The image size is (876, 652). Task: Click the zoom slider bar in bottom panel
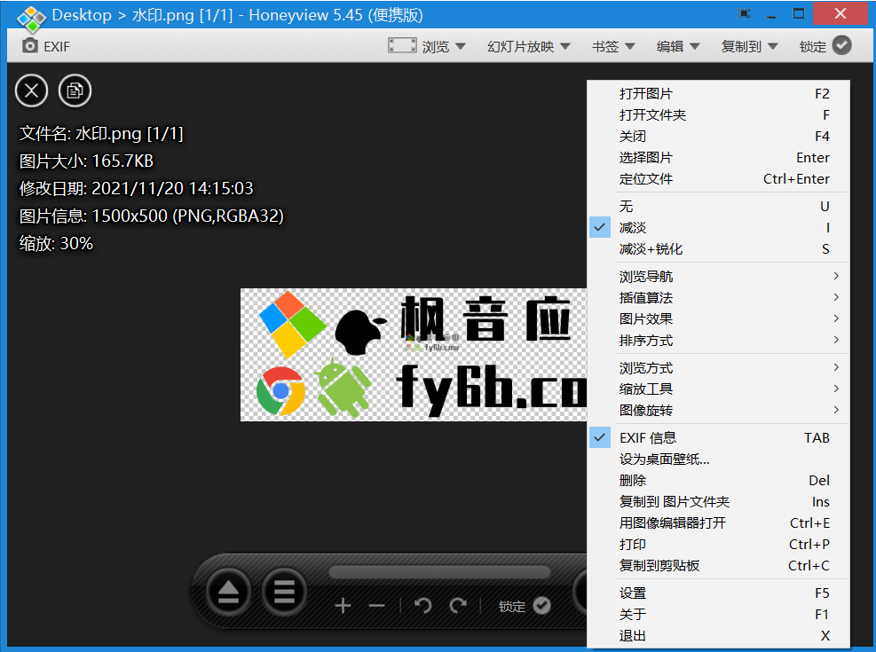(439, 572)
